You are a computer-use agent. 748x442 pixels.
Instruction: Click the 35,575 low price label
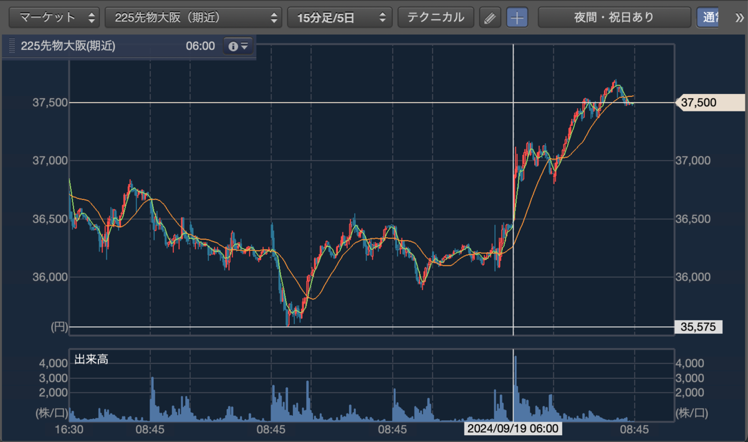[698, 327]
